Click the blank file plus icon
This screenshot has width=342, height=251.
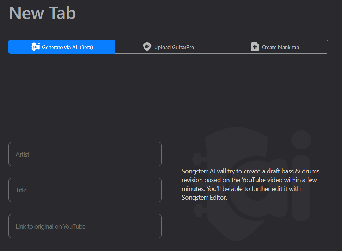(x=255, y=47)
